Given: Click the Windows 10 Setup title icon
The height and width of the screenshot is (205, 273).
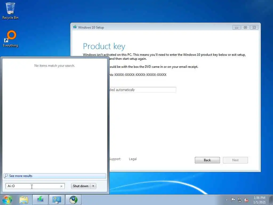Looking at the screenshot, I should pyautogui.click(x=75, y=27).
